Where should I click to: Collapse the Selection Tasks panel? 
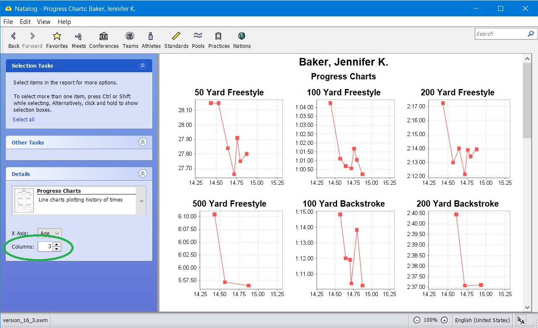click(142, 66)
